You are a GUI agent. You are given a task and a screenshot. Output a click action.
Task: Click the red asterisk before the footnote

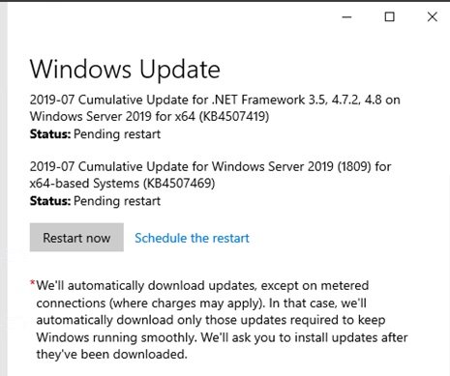(x=33, y=283)
